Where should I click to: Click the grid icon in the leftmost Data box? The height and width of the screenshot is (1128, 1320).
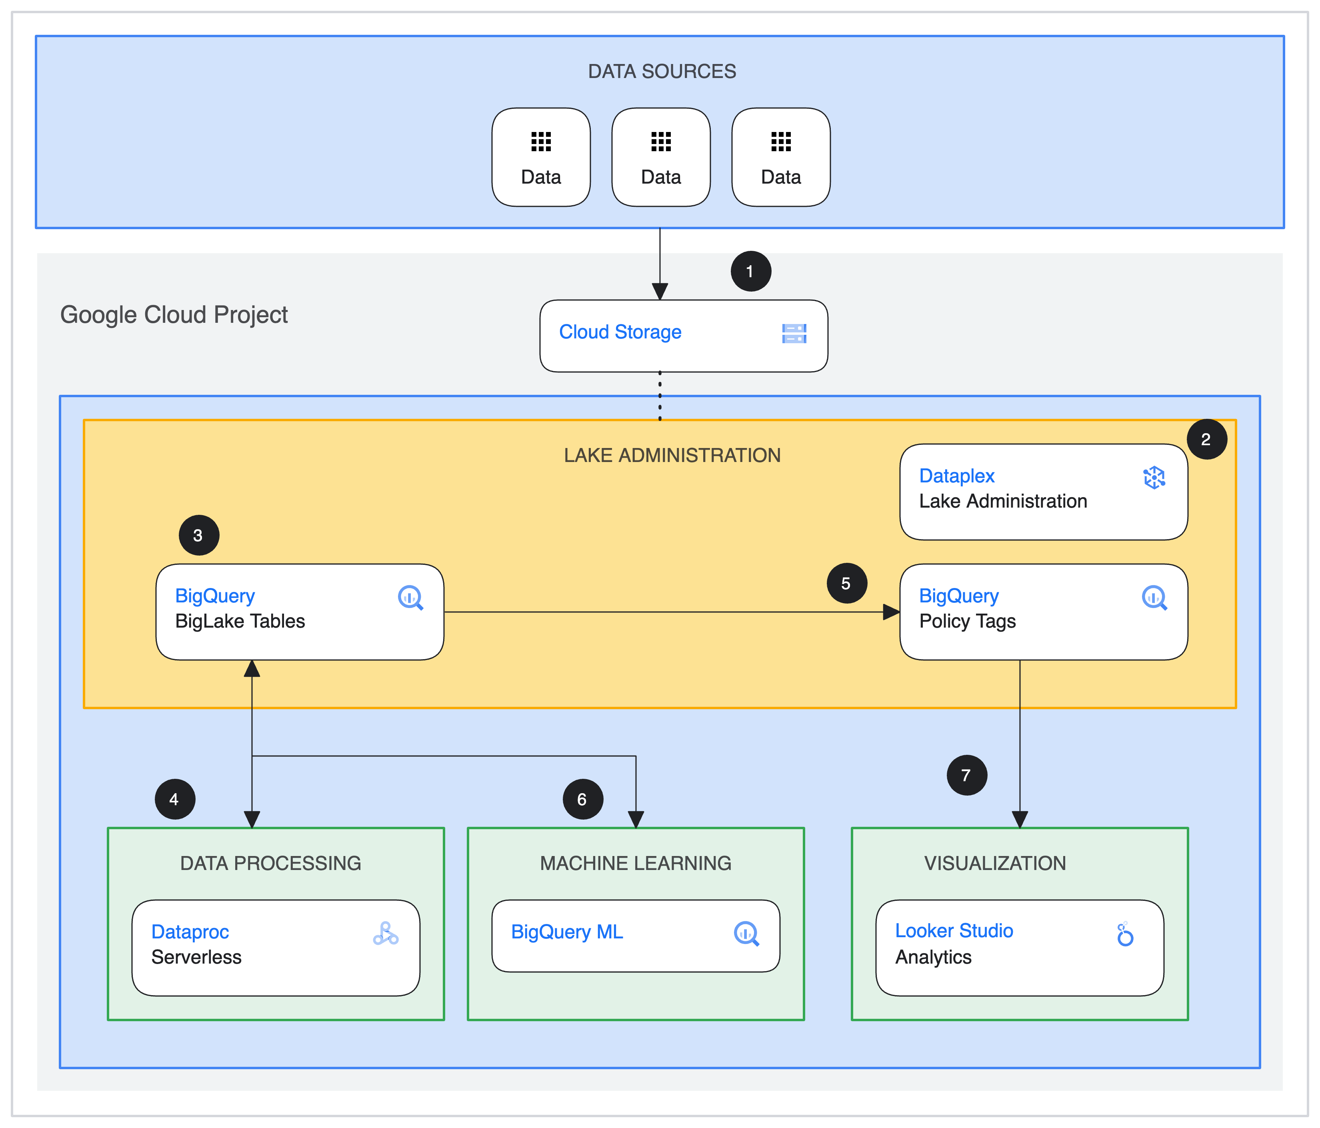point(541,141)
